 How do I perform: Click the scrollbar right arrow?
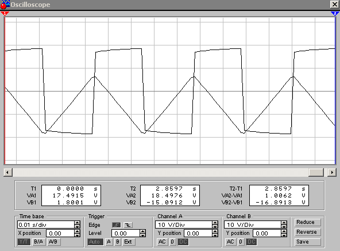(332, 172)
